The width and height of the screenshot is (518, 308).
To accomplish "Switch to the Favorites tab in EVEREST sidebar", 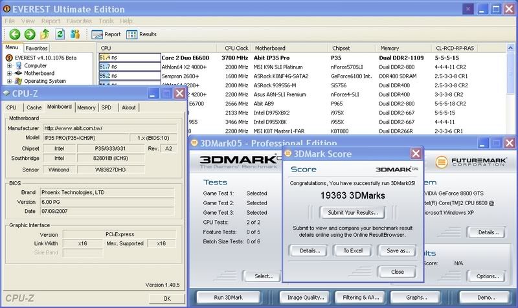I will 36,48.
